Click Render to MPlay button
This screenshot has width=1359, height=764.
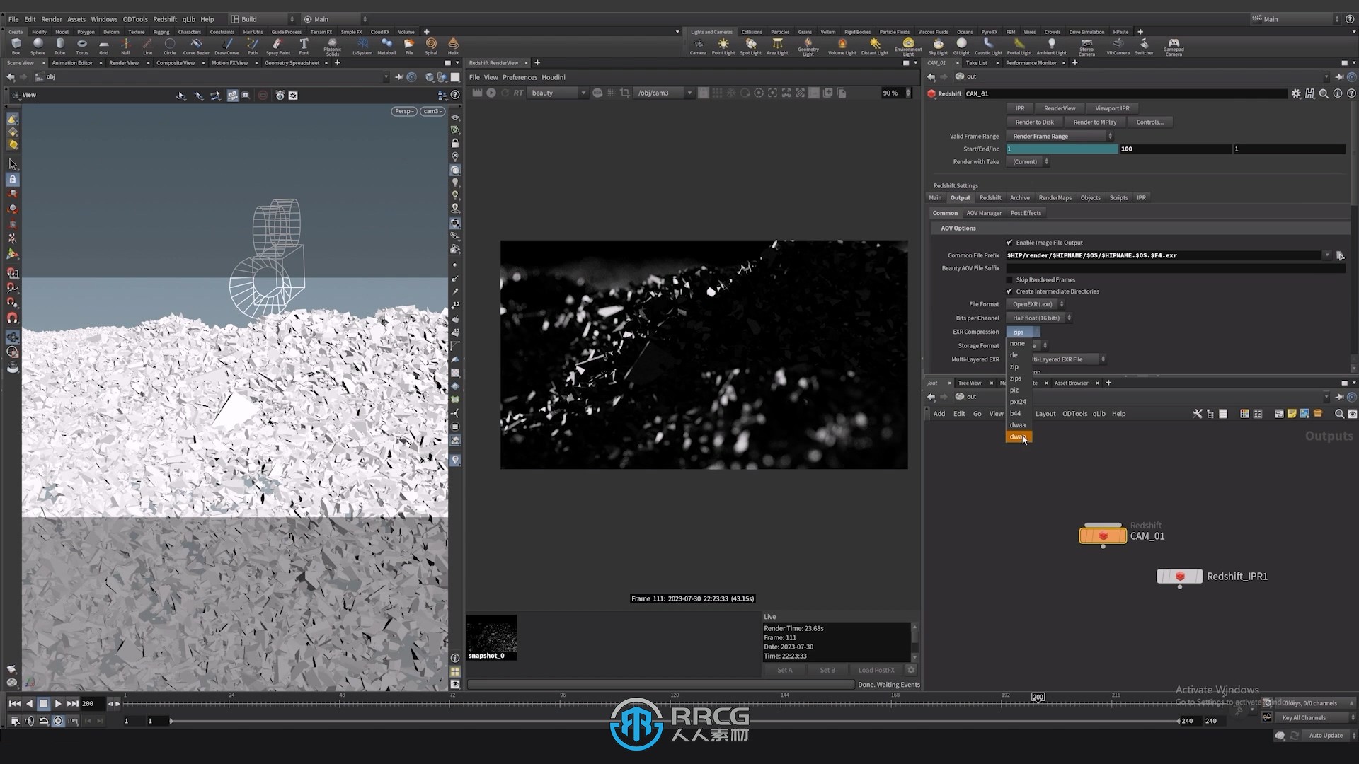tap(1095, 121)
